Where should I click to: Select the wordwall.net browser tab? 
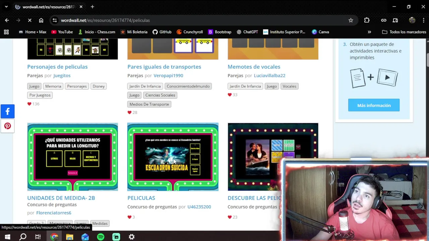48,7
